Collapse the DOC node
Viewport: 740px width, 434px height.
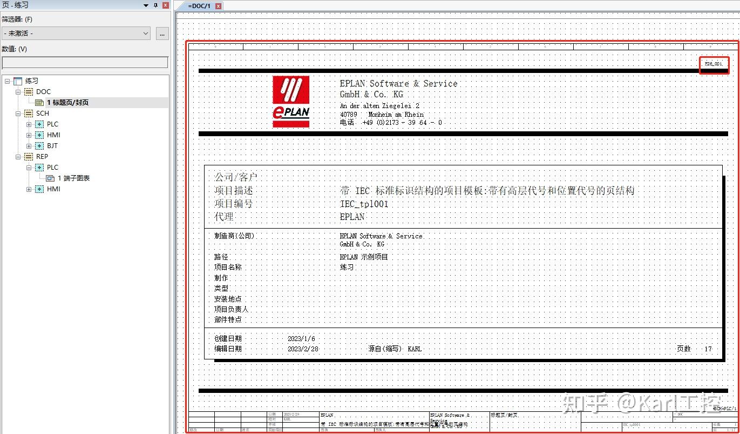click(18, 92)
